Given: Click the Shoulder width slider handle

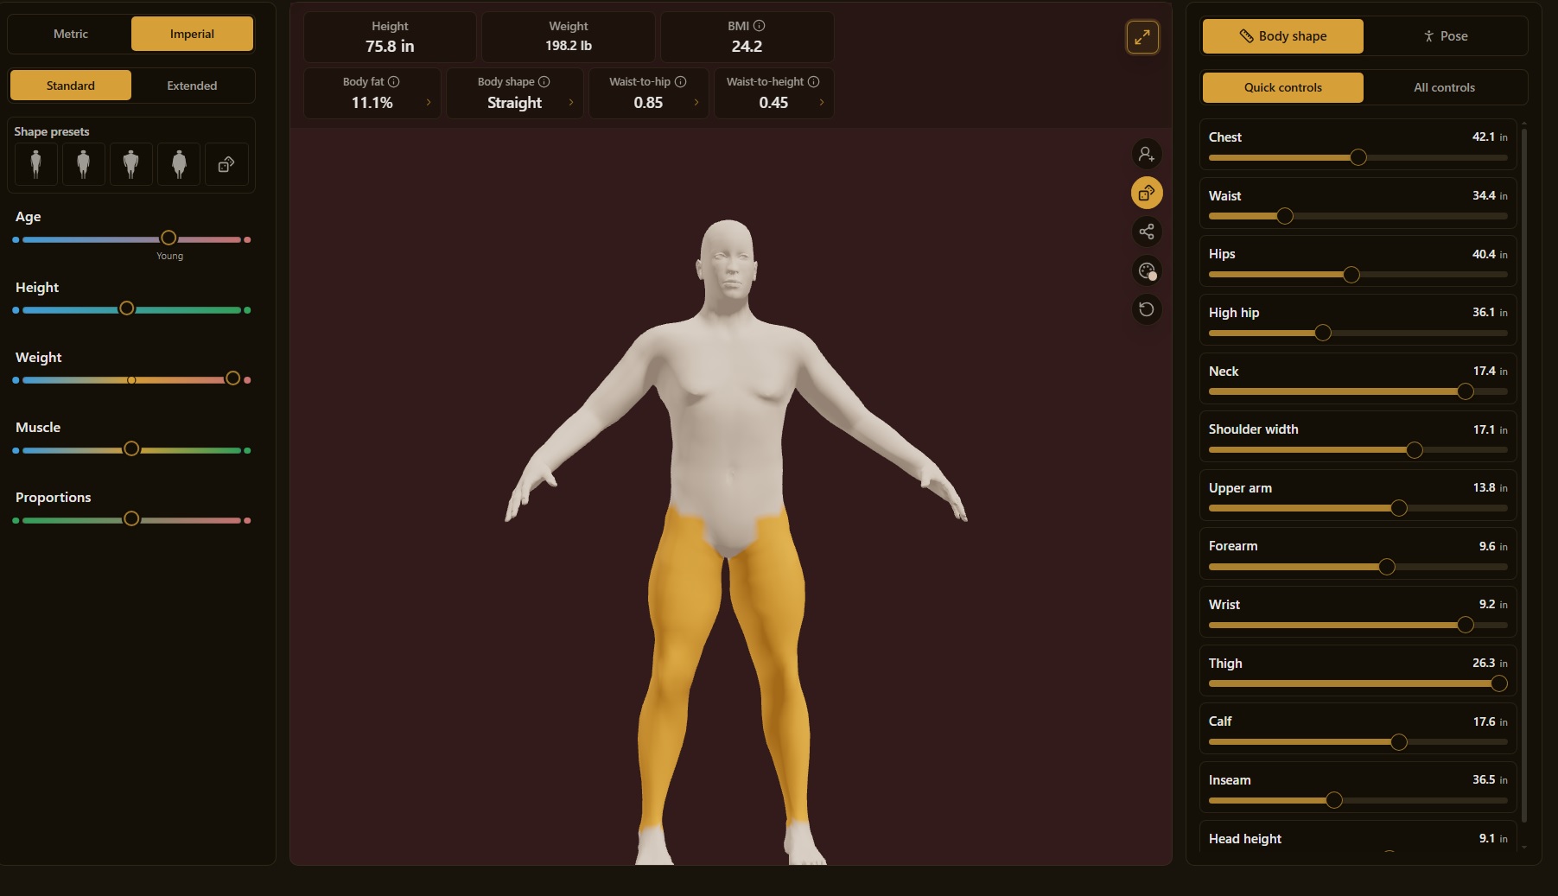Looking at the screenshot, I should (1415, 450).
